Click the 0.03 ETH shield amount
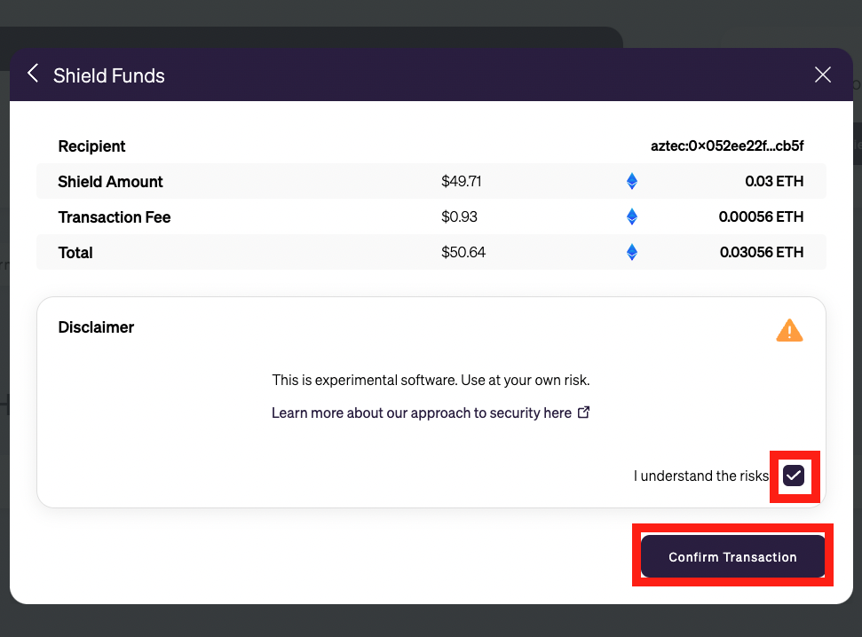Image resolution: width=862 pixels, height=637 pixels. coord(774,181)
